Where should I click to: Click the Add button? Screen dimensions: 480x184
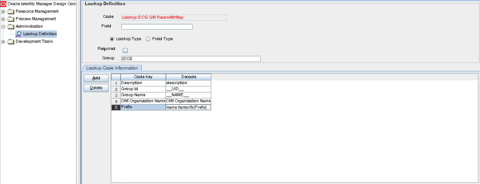(x=96, y=78)
